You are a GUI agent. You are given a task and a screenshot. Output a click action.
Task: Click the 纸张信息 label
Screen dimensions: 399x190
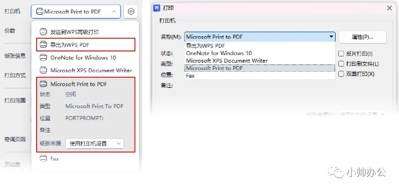pos(15,56)
